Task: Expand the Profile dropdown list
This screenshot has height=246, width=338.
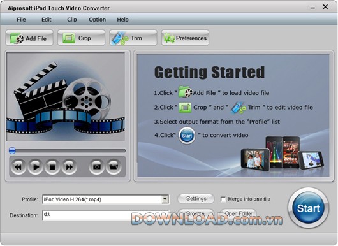Action: (x=165, y=199)
